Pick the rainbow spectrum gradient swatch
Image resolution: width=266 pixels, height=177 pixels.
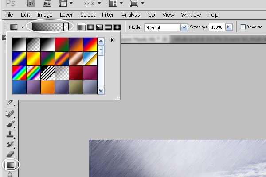coord(19,72)
